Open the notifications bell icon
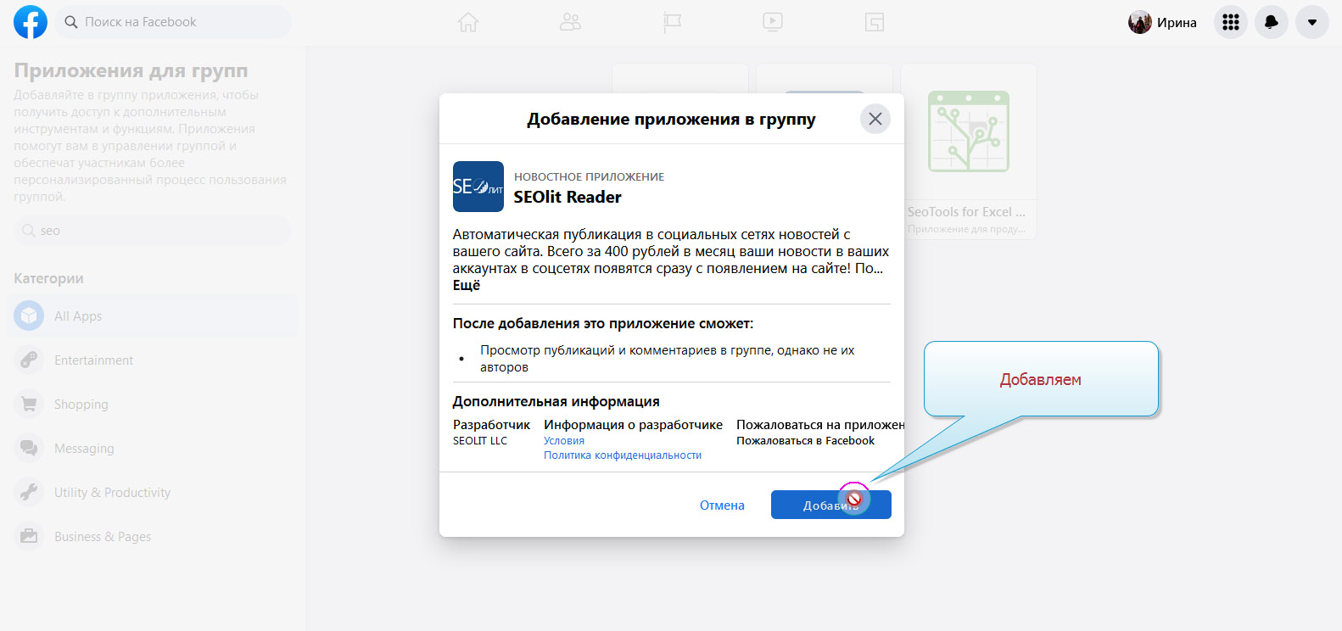Viewport: 1342px width, 631px height. [1271, 22]
